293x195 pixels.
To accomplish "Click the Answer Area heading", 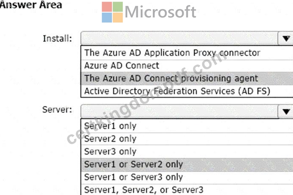I will click(x=31, y=4).
